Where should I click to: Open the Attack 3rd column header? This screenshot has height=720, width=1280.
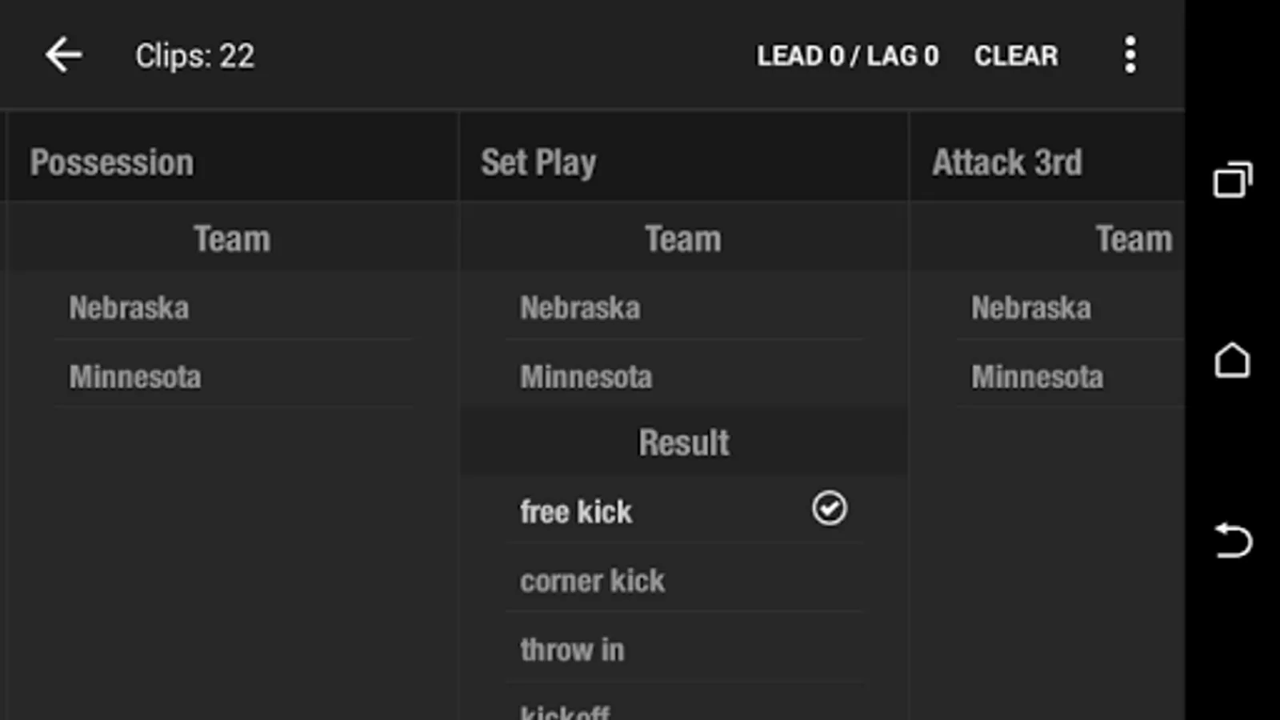click(1006, 162)
